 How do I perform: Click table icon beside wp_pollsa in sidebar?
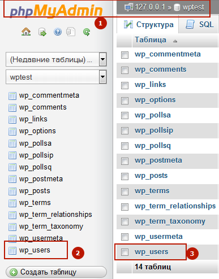pyautogui.click(x=12, y=144)
